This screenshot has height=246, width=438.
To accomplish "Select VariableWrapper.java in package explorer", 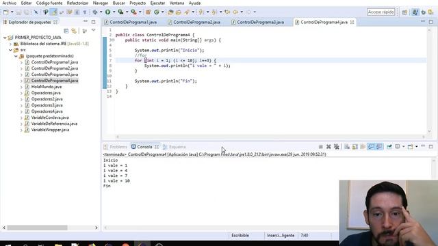I will click(x=50, y=130).
